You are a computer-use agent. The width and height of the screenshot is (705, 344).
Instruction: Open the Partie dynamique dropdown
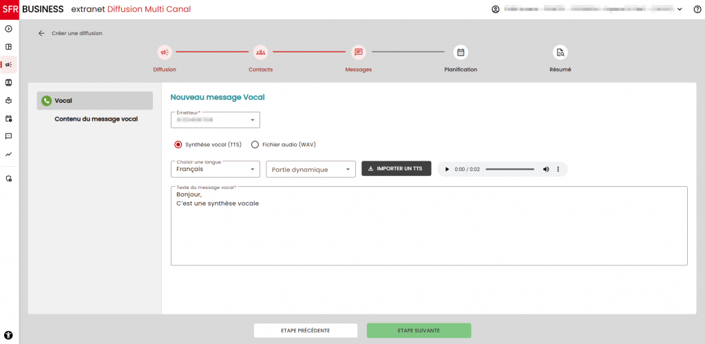(x=311, y=169)
